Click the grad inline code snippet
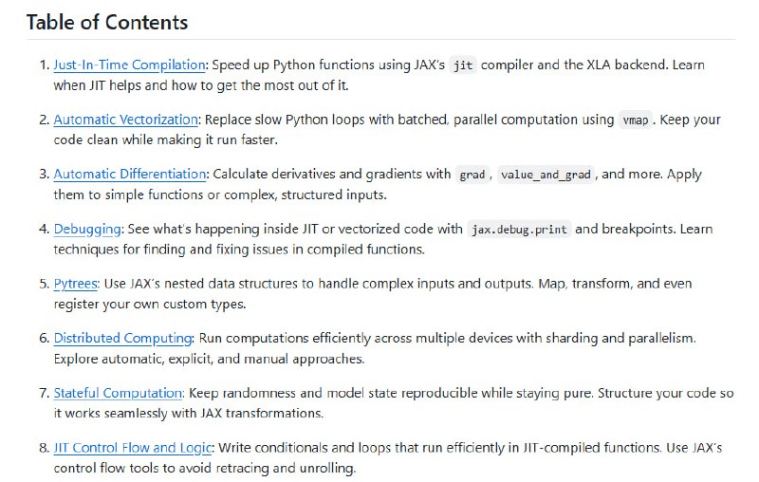The height and width of the screenshot is (482, 759). click(472, 175)
